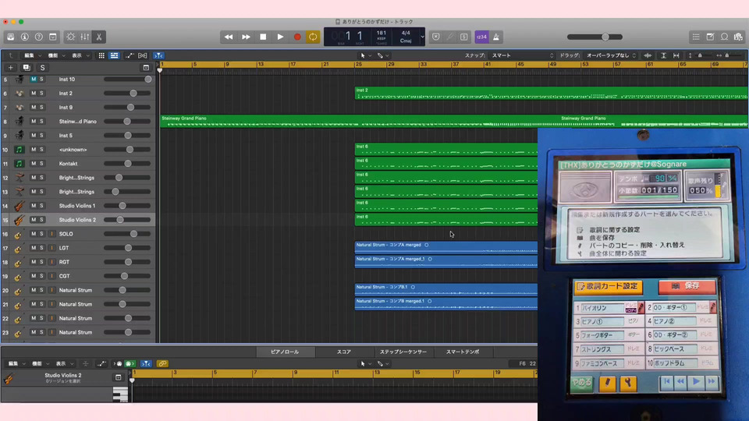
Task: Toggle the piano roll yellow link button
Action: (162, 364)
